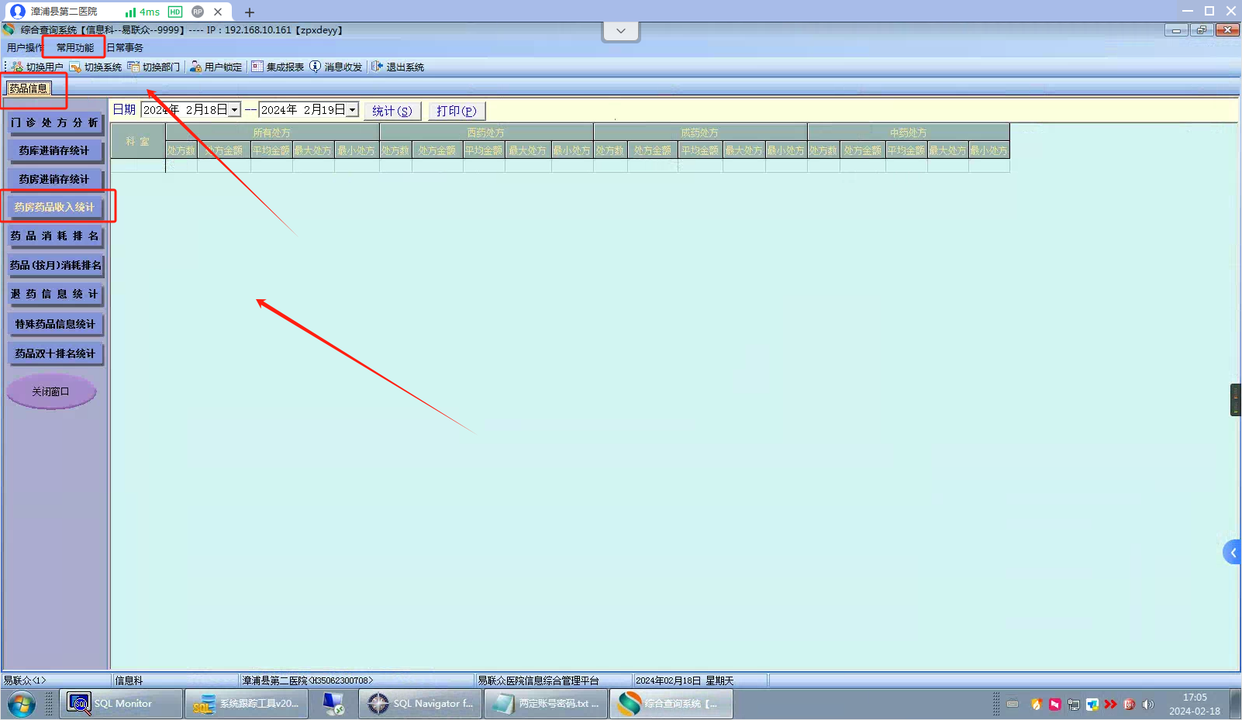Screen dimensions: 1242x720
Task: Minimize the inner 综合查询系统 window
Action: coord(1176,30)
